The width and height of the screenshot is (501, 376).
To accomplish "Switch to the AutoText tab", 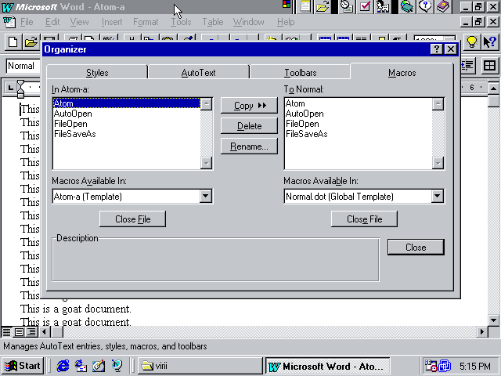I will [x=198, y=73].
